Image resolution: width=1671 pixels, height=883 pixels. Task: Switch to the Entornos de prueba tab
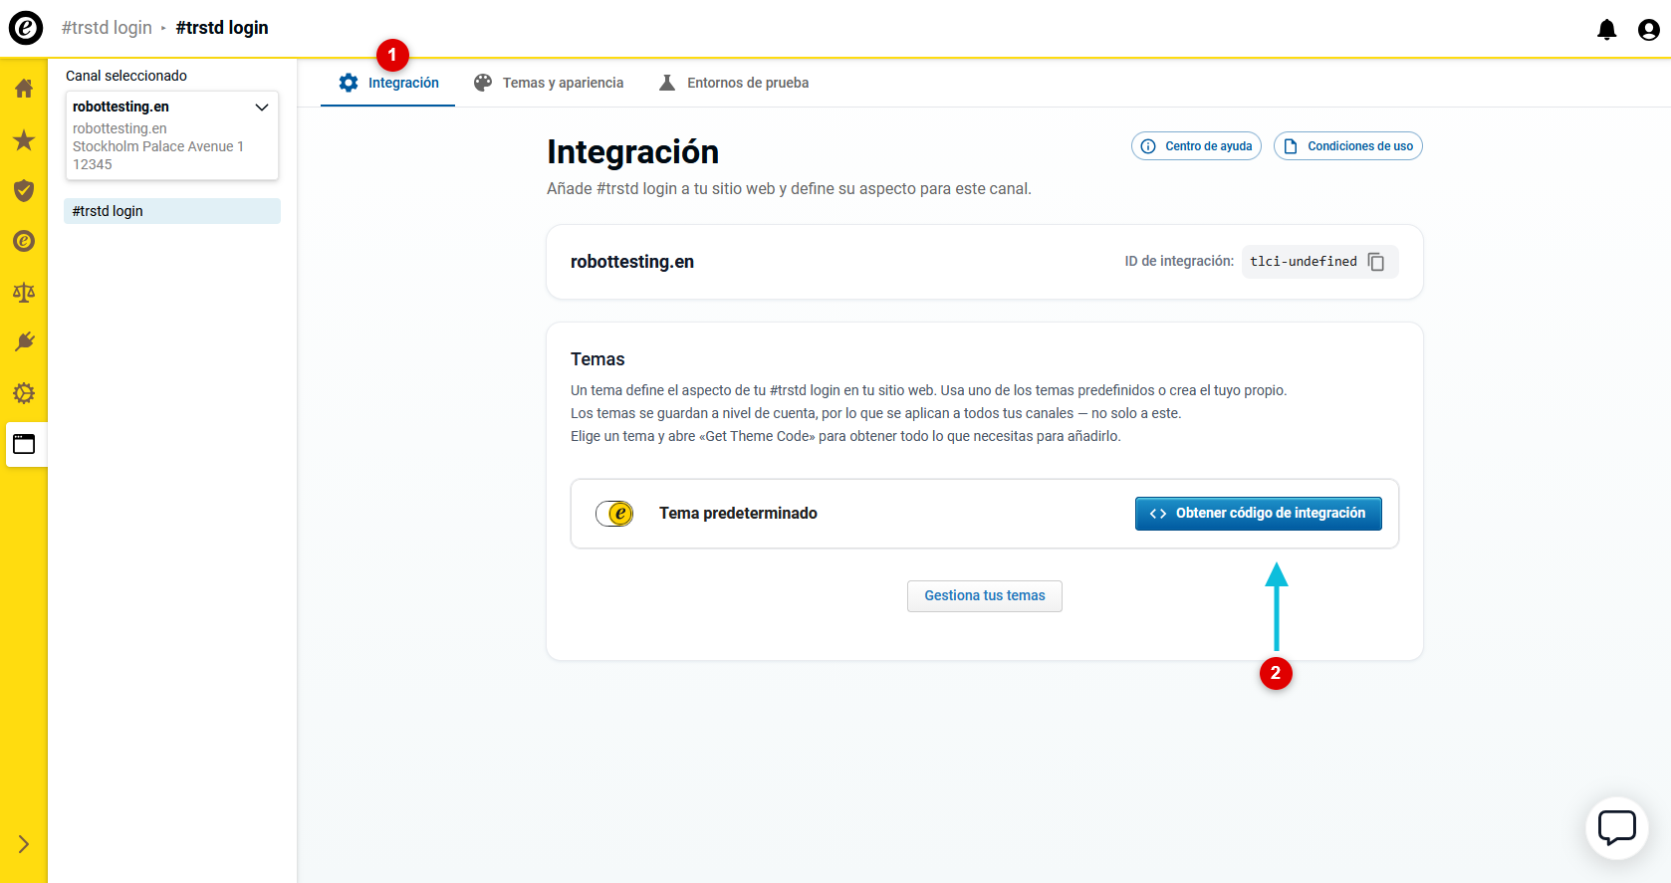pyautogui.click(x=734, y=83)
